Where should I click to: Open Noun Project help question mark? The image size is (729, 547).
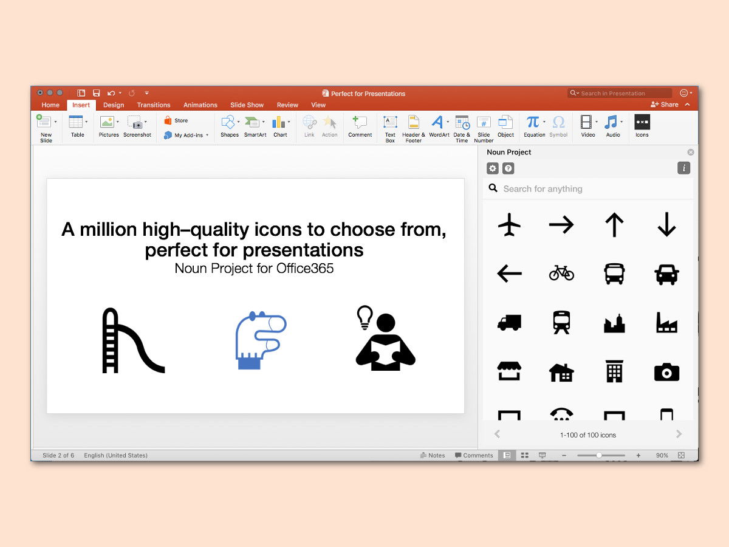pos(508,169)
